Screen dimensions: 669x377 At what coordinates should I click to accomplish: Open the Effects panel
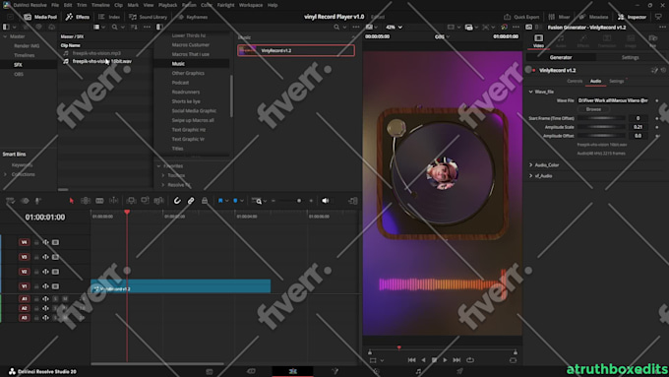(78, 17)
